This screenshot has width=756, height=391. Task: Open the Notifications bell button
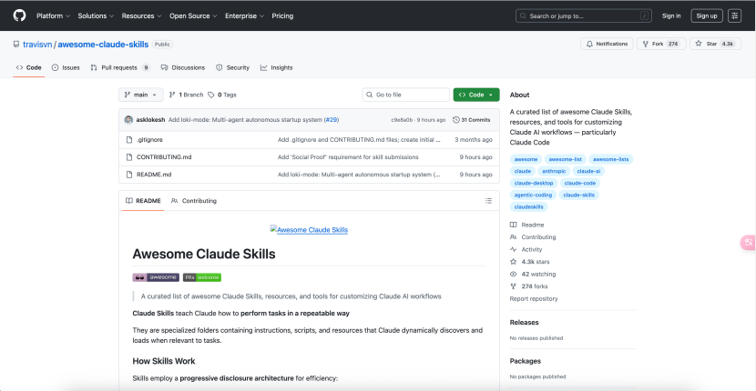click(x=608, y=44)
